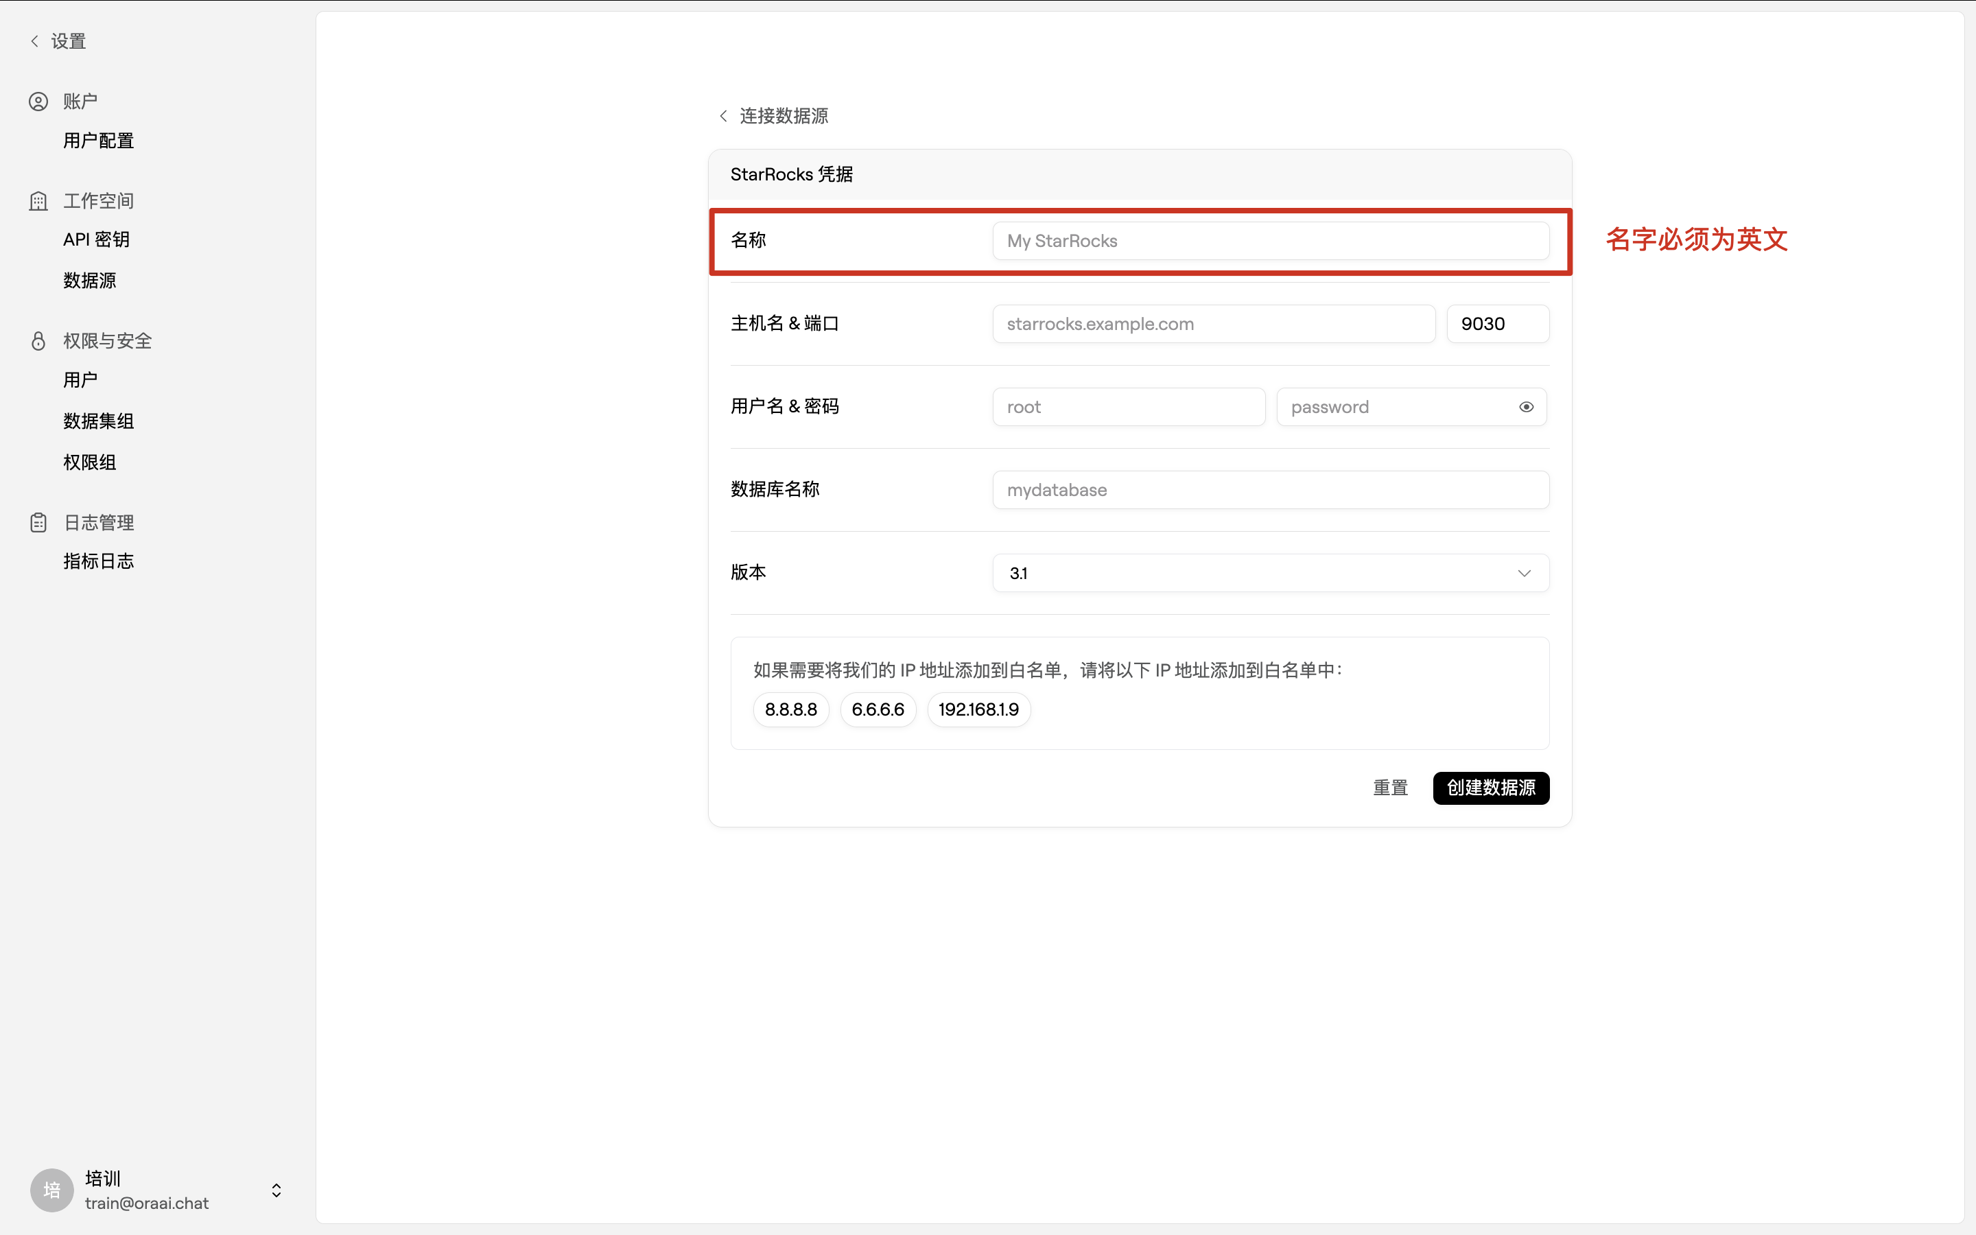Viewport: 1976px width, 1235px height.
Task: Click the clipboard icon beside 日志管理
Action: click(x=38, y=522)
